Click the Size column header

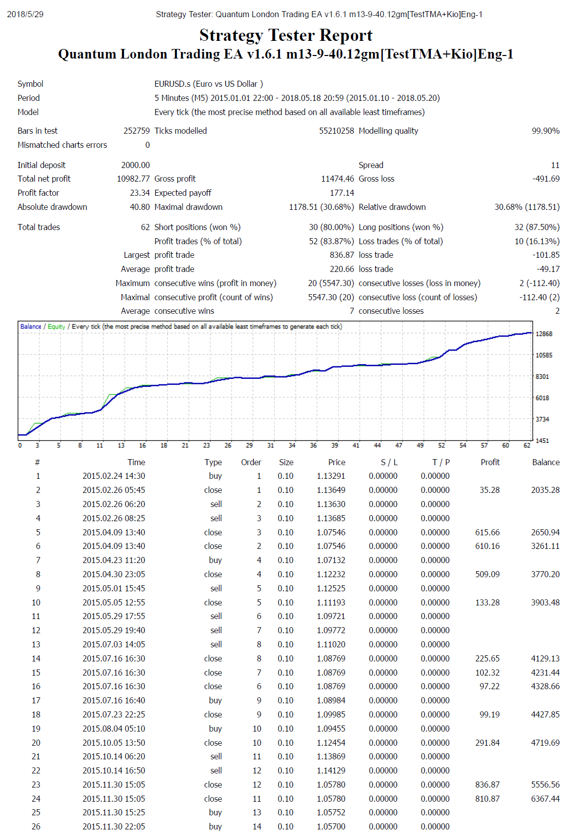point(286,462)
